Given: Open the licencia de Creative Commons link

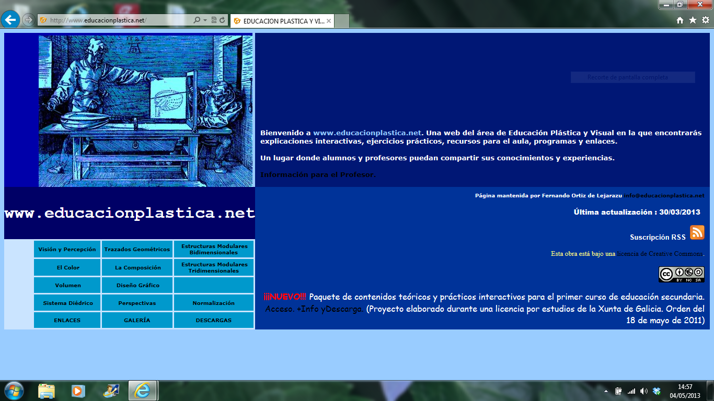Looking at the screenshot, I should pyautogui.click(x=660, y=254).
